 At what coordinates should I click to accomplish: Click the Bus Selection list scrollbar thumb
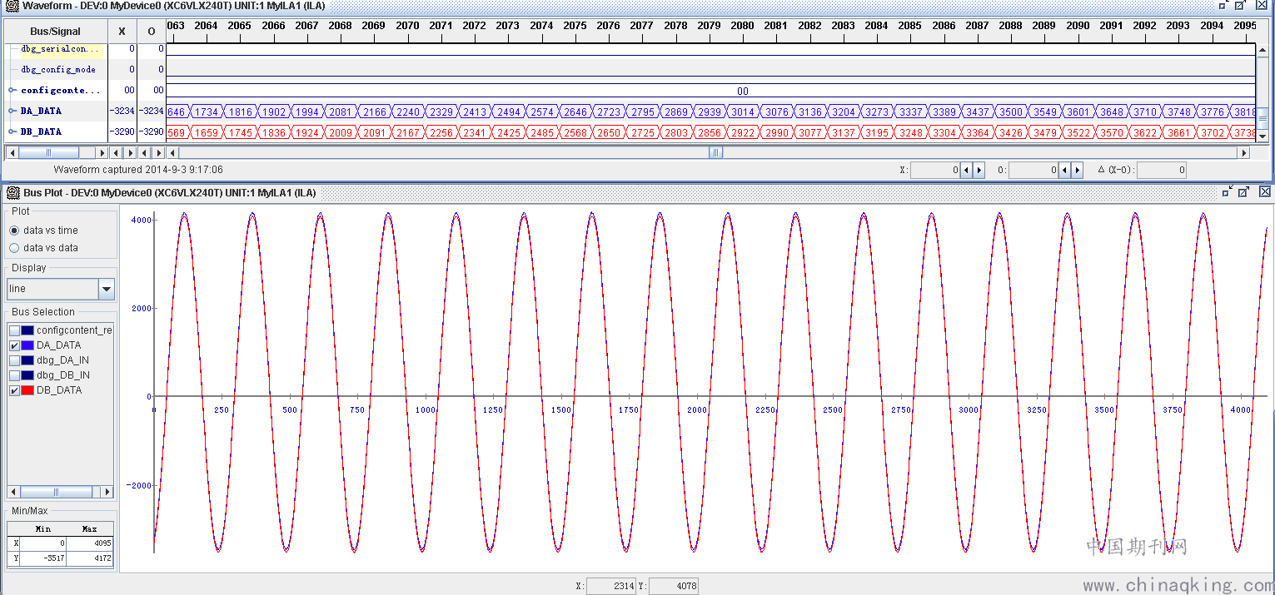[55, 491]
